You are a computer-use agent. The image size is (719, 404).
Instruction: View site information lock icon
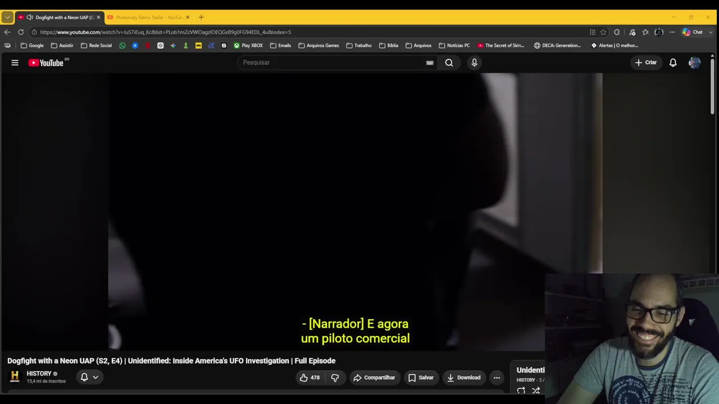pos(34,32)
